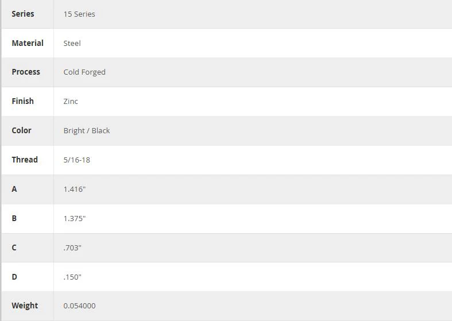
Task: Click the Process label
Action: coord(26,72)
